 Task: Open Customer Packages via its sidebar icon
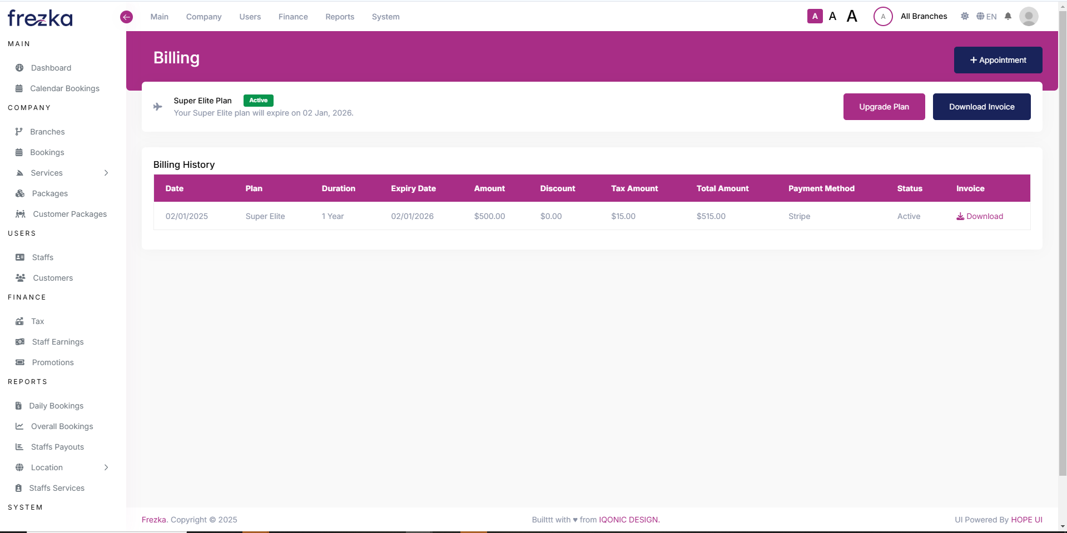tap(19, 214)
